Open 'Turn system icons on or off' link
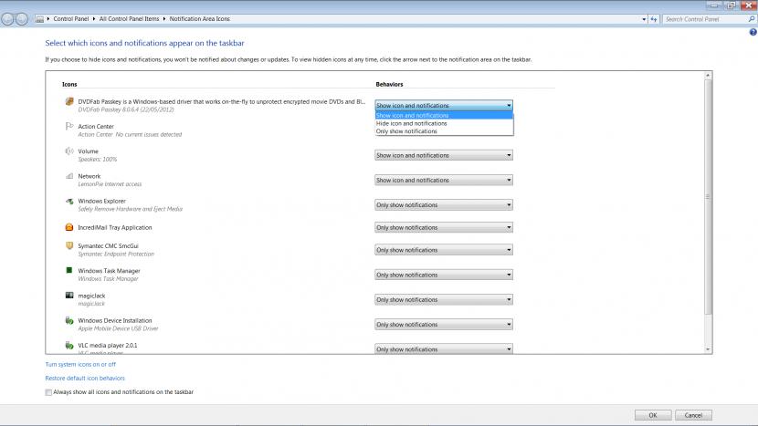The image size is (758, 426). point(80,364)
